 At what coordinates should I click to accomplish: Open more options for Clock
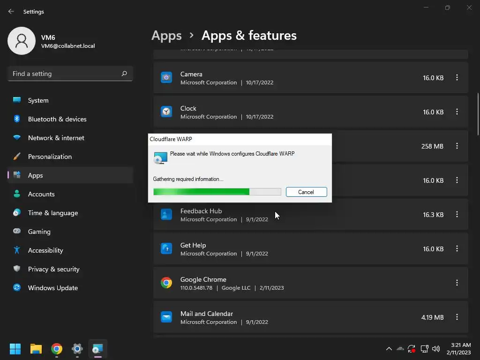coord(457,112)
